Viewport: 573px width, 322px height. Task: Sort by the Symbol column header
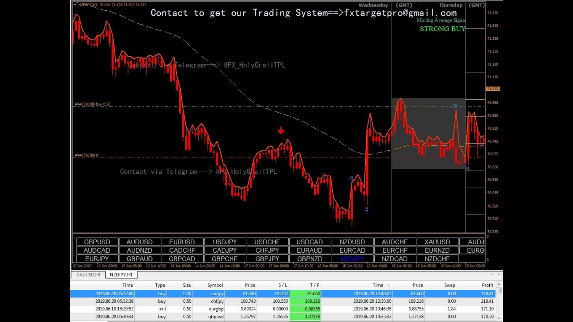(215, 285)
